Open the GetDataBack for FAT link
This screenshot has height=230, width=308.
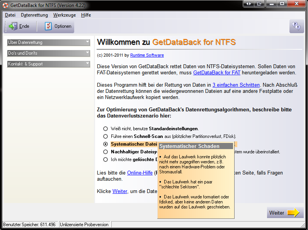click(217, 72)
